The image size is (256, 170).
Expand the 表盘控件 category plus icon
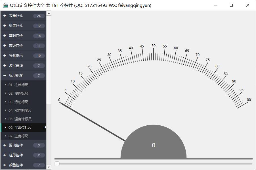(x=5, y=16)
